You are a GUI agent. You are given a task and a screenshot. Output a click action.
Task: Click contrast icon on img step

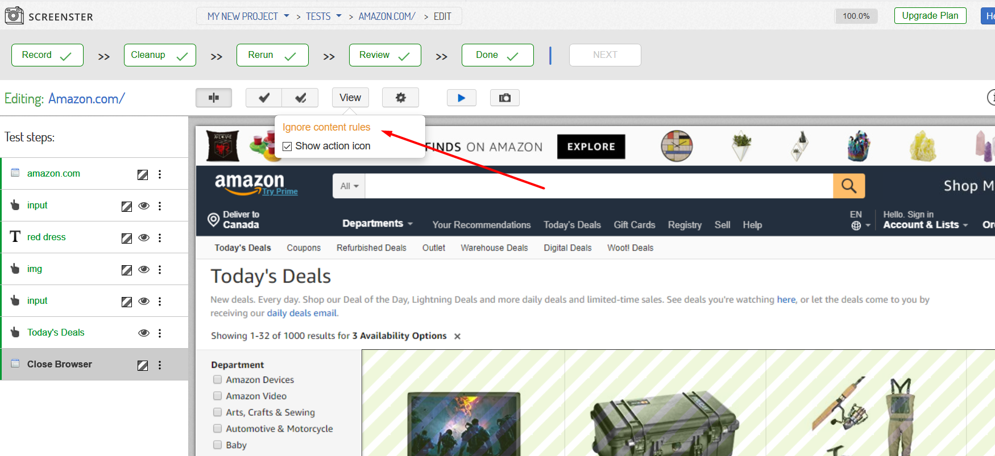pyautogui.click(x=127, y=270)
